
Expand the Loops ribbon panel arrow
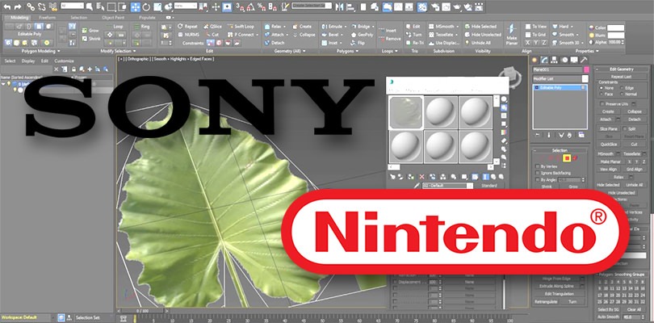(x=396, y=51)
